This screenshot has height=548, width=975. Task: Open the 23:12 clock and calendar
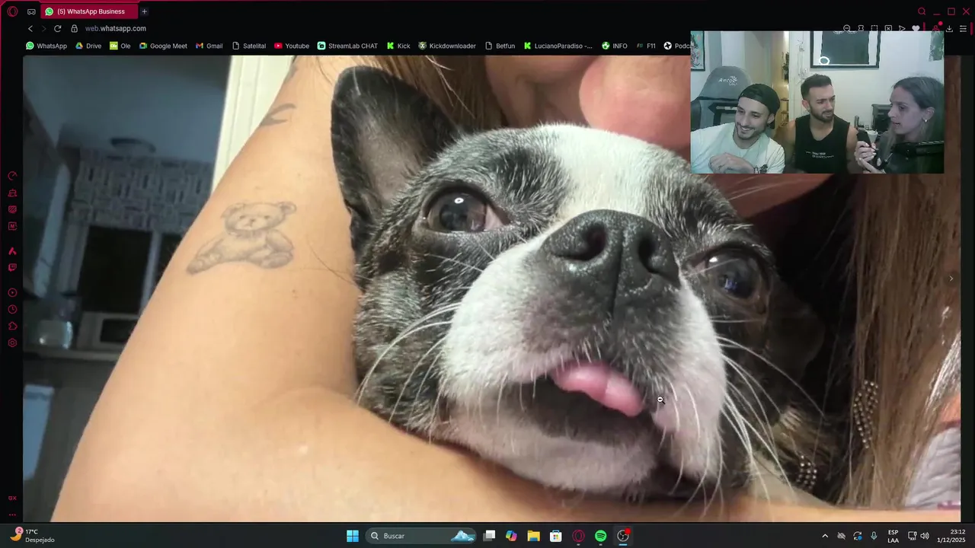952,536
